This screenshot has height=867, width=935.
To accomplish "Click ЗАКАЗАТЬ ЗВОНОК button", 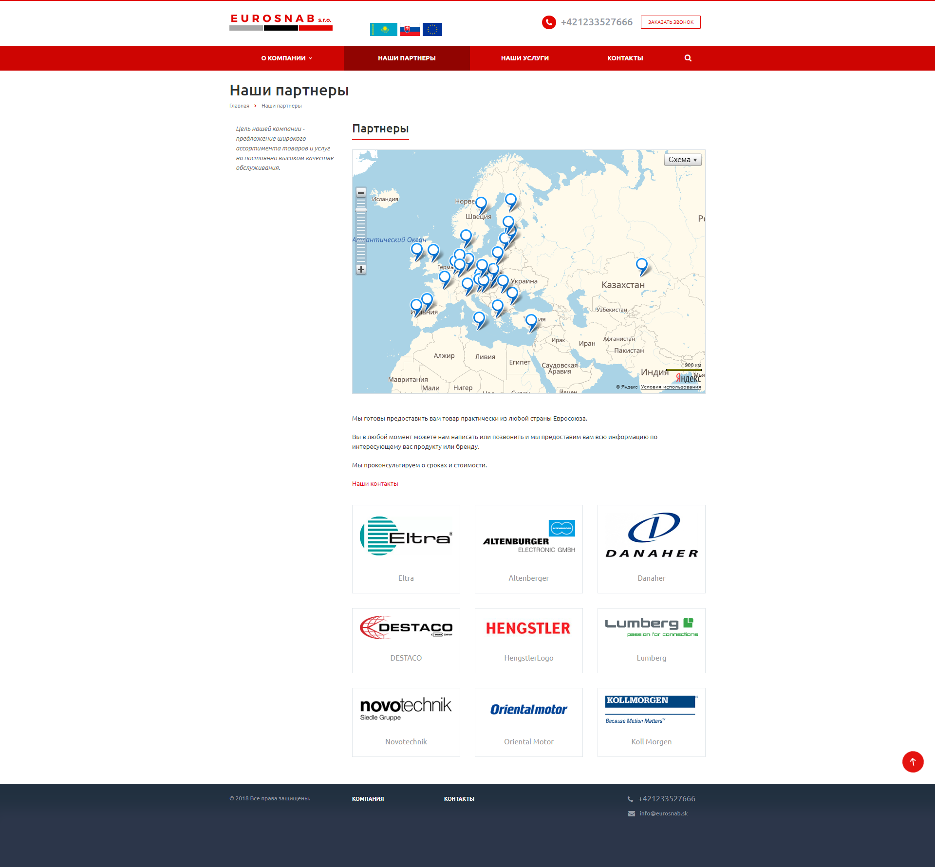I will point(671,22).
